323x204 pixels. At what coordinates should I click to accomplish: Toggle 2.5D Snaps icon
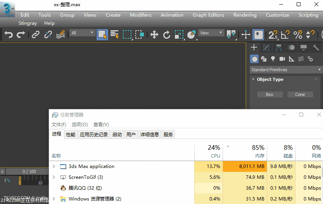coord(273,34)
